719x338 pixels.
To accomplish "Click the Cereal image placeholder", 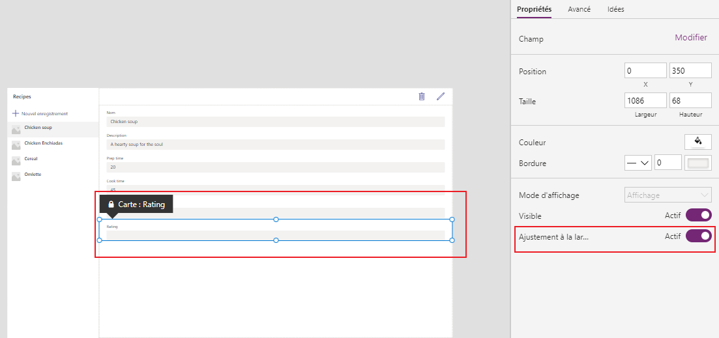I will (16, 161).
